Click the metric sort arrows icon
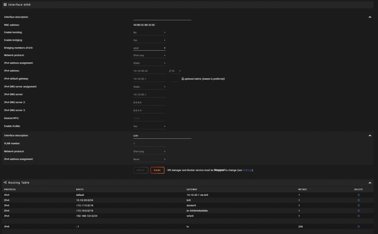The height and width of the screenshot is (234, 378). (183, 79)
